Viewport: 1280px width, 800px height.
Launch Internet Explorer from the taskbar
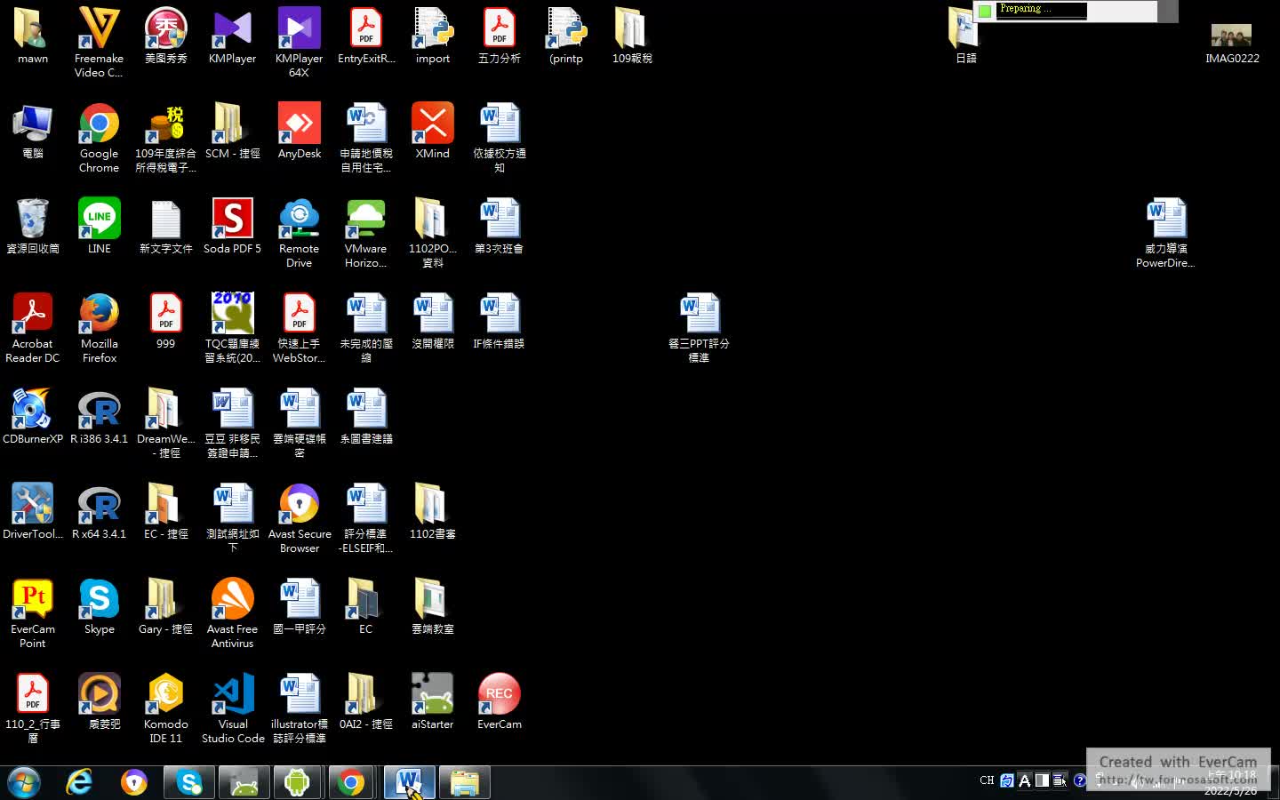79,782
